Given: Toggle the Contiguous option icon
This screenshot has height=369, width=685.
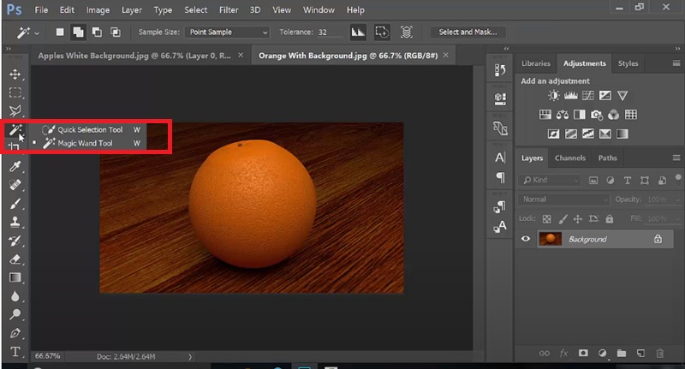Looking at the screenshot, I should coord(382,32).
